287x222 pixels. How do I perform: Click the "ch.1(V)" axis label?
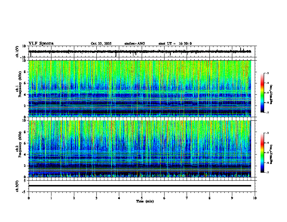click(x=17, y=52)
